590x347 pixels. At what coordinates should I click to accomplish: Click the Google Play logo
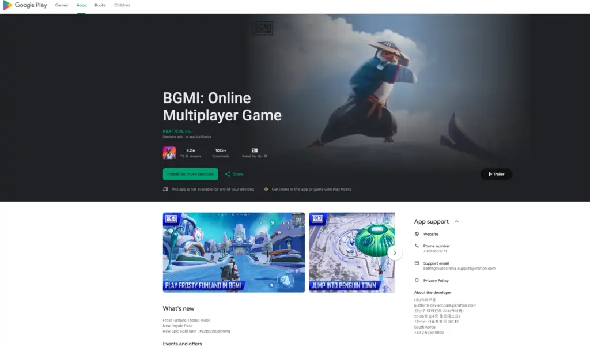click(25, 5)
